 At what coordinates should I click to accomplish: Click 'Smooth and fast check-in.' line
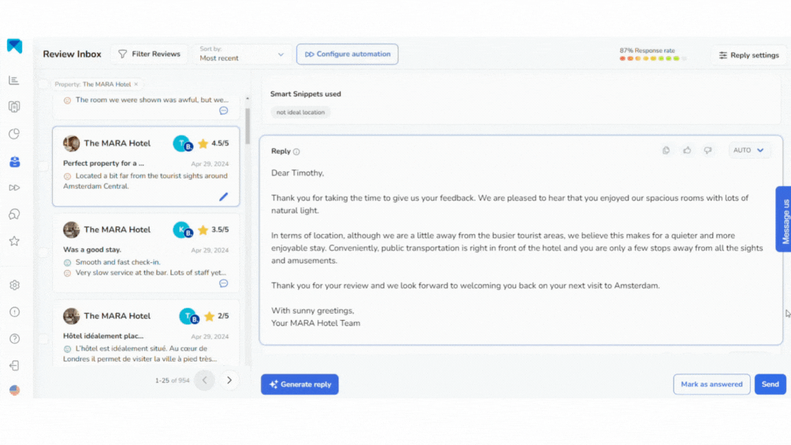pyautogui.click(x=117, y=262)
